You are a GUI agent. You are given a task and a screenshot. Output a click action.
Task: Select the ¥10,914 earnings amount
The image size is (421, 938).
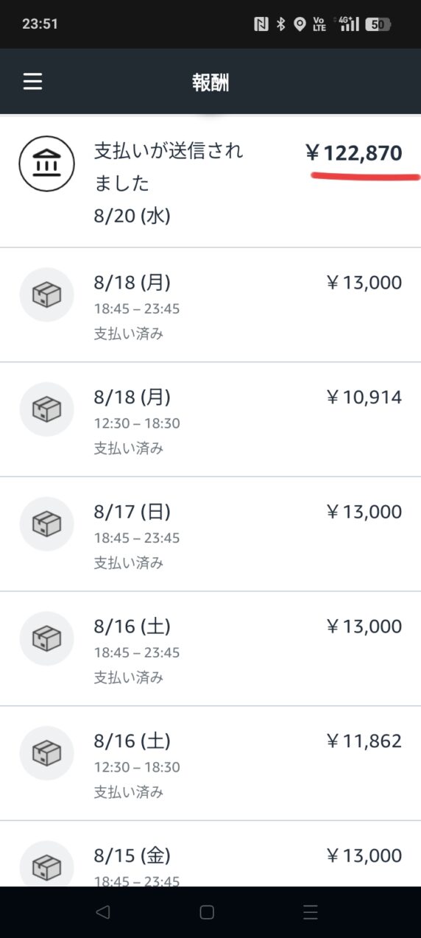(364, 398)
